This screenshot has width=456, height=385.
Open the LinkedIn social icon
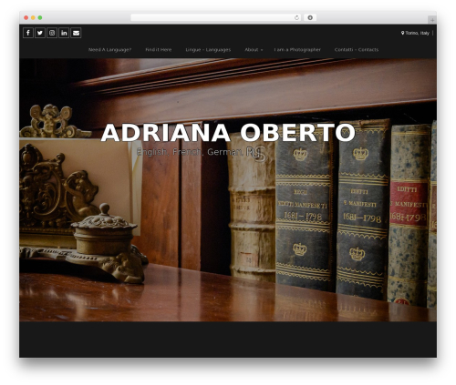tap(64, 33)
